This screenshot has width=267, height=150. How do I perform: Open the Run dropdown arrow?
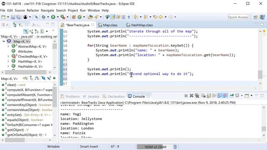[x=58, y=17]
